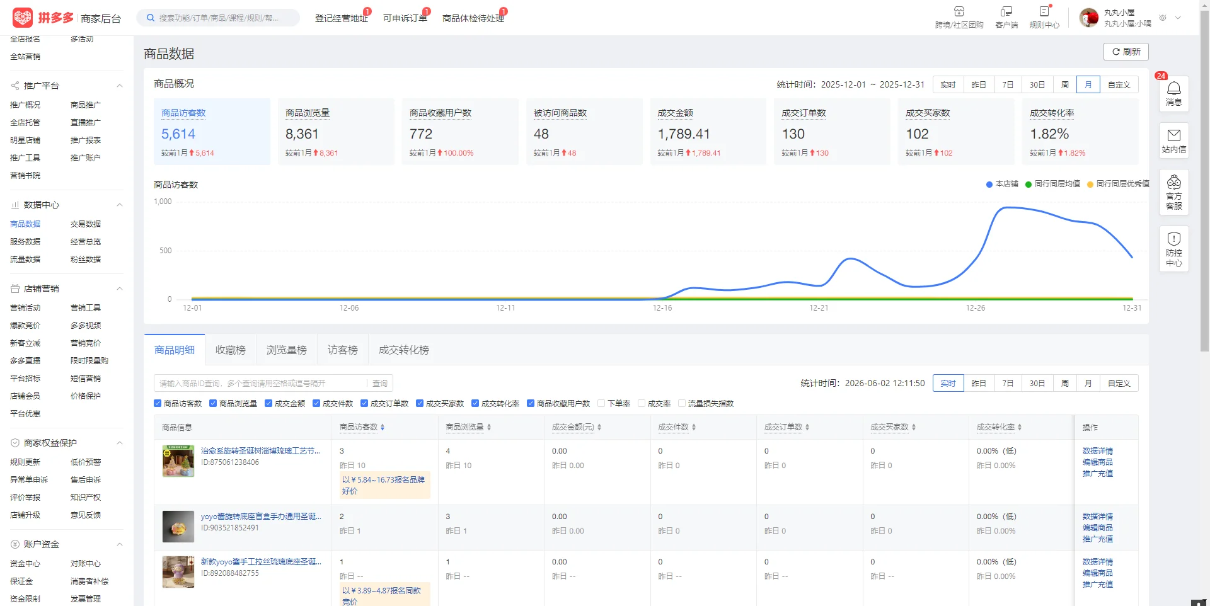Collapse the 推广平台 sidebar section
The width and height of the screenshot is (1210, 606).
119,86
